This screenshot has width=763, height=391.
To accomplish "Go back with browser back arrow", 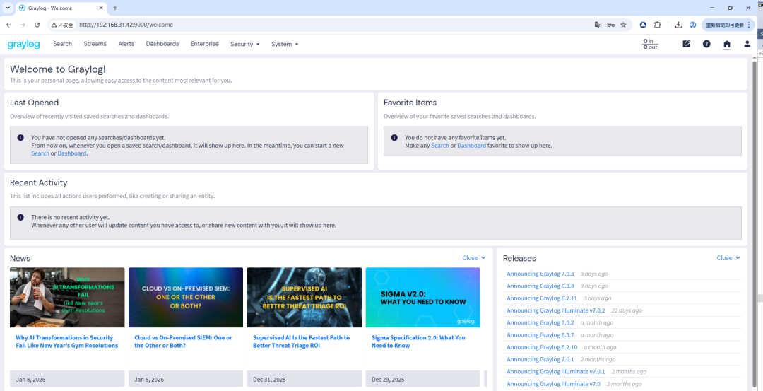I will pos(8,25).
